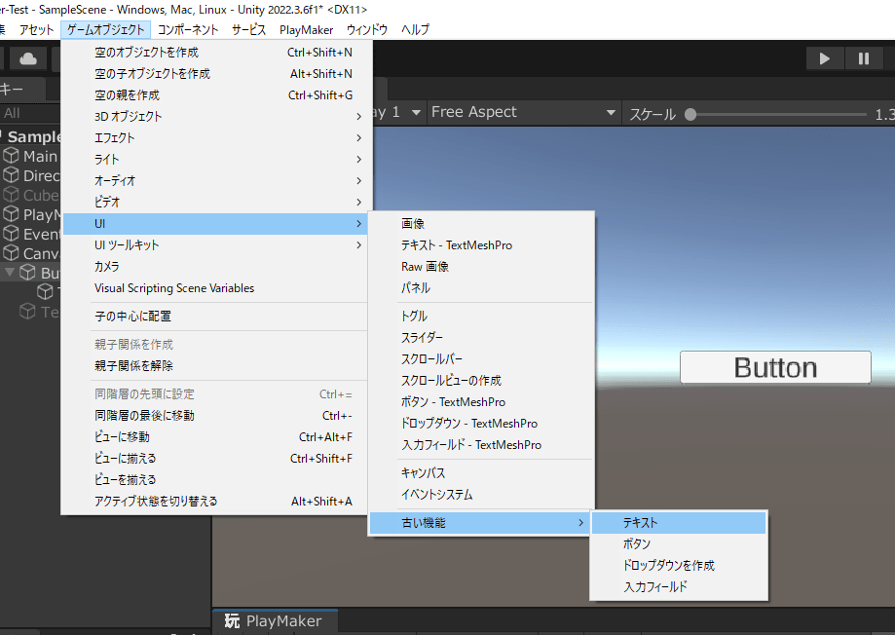Click the cube icon beside Directional Light
895x635 pixels.
pos(12,175)
